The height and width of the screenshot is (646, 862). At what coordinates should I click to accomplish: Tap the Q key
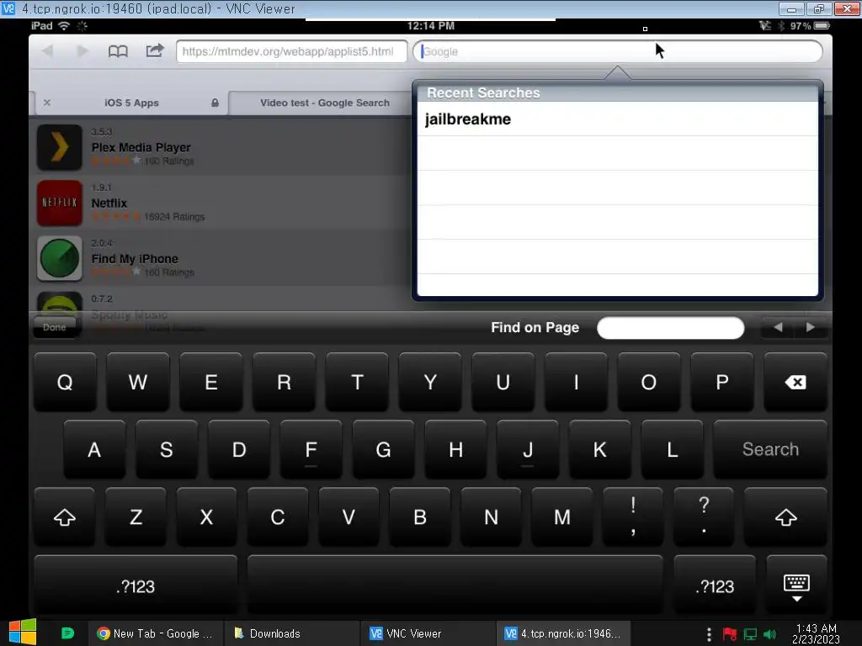65,383
